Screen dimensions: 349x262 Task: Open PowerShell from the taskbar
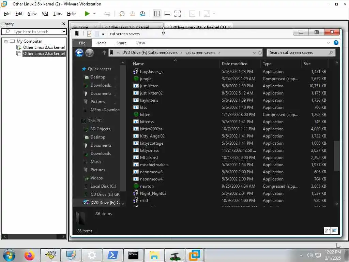click(x=112, y=255)
